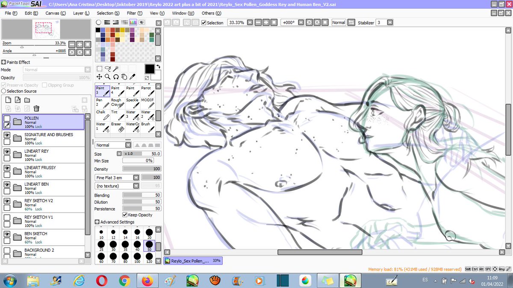Choose the MODIF brush
Viewport: 513px width, 288px height.
(147, 102)
